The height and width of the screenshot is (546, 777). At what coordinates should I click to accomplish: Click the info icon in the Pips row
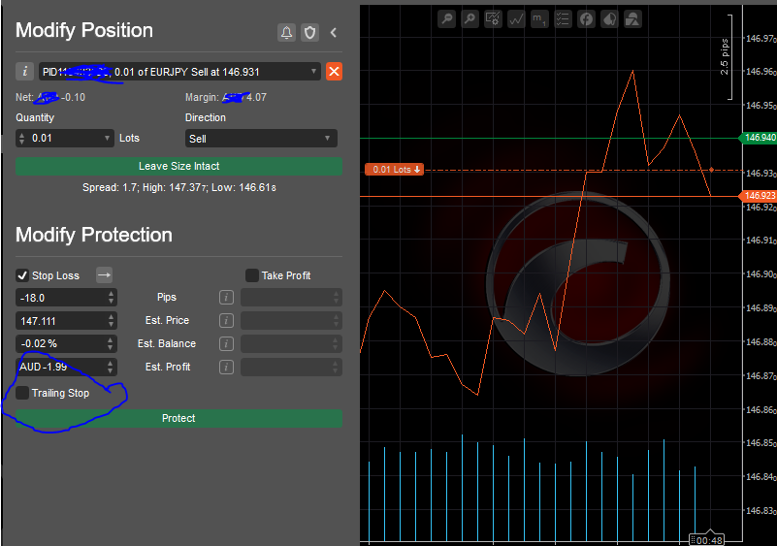tap(226, 298)
